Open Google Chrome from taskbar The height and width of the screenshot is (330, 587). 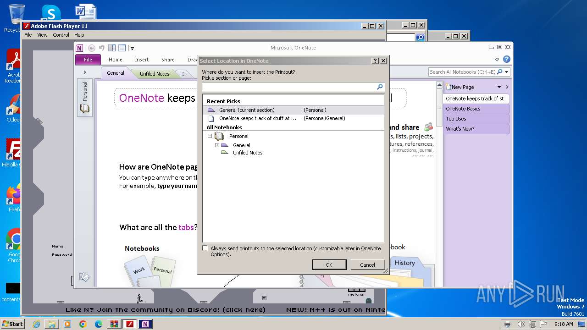(x=83, y=324)
